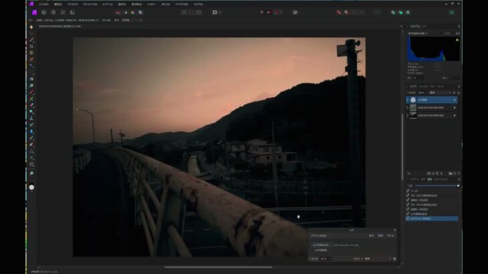The image size is (488, 274).
Task: Switch to the Tone Mapping Persona icon
Action: (63, 13)
